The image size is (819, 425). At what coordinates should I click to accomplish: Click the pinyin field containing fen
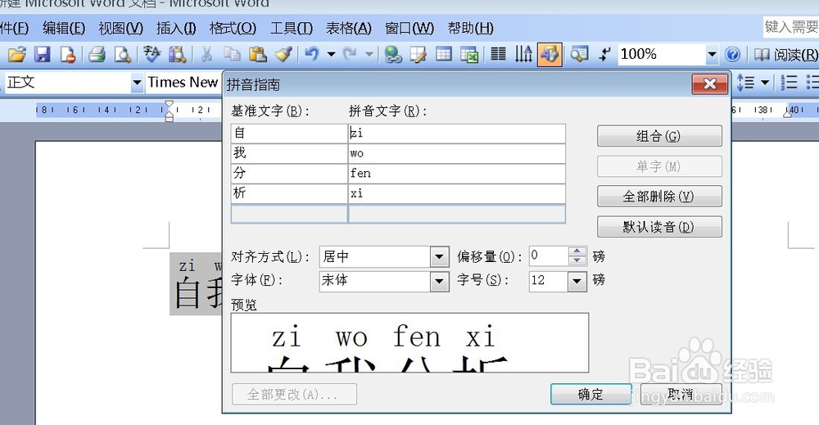pyautogui.click(x=456, y=174)
